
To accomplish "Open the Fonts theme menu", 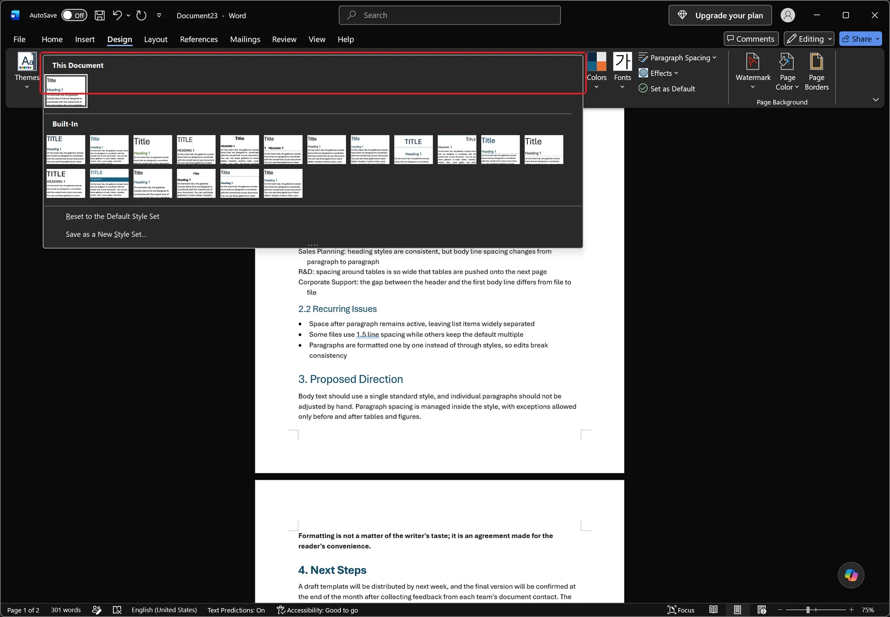I will click(622, 71).
